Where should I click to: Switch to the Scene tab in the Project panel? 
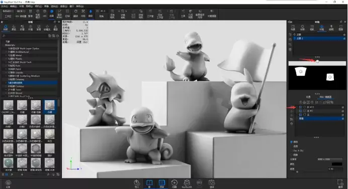293,28
